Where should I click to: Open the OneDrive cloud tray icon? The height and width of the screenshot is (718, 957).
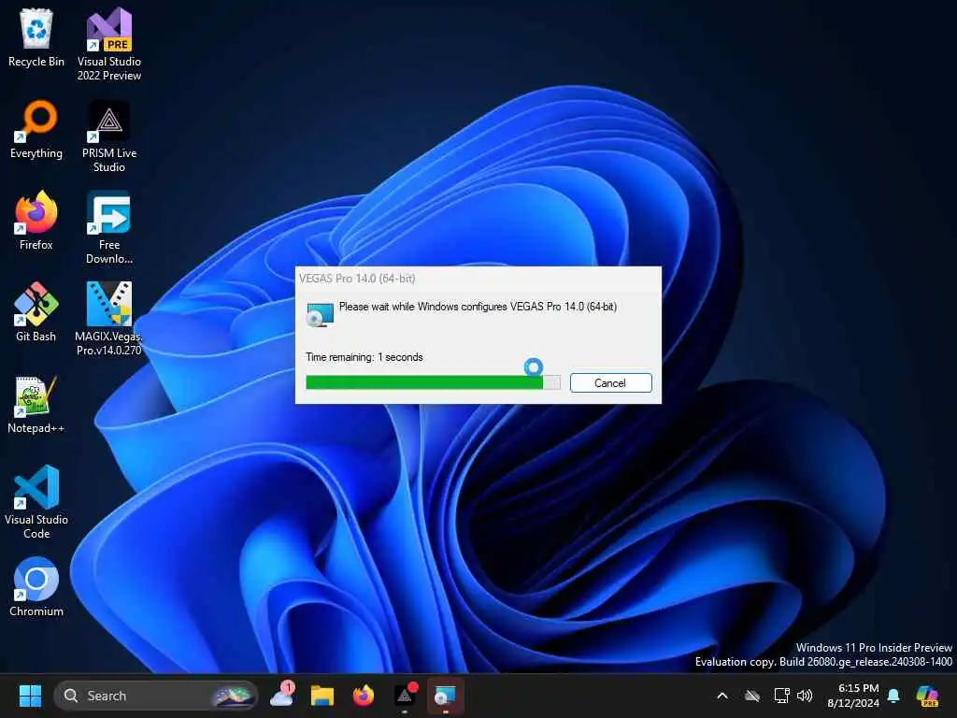coord(752,696)
